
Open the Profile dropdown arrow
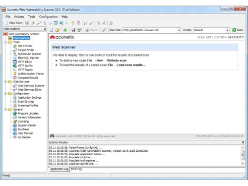click(x=227, y=30)
